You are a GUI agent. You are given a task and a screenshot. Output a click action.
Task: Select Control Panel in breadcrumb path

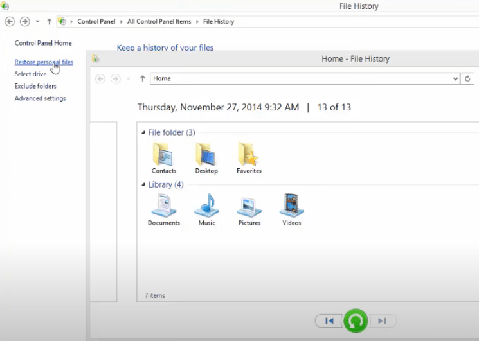pyautogui.click(x=96, y=21)
